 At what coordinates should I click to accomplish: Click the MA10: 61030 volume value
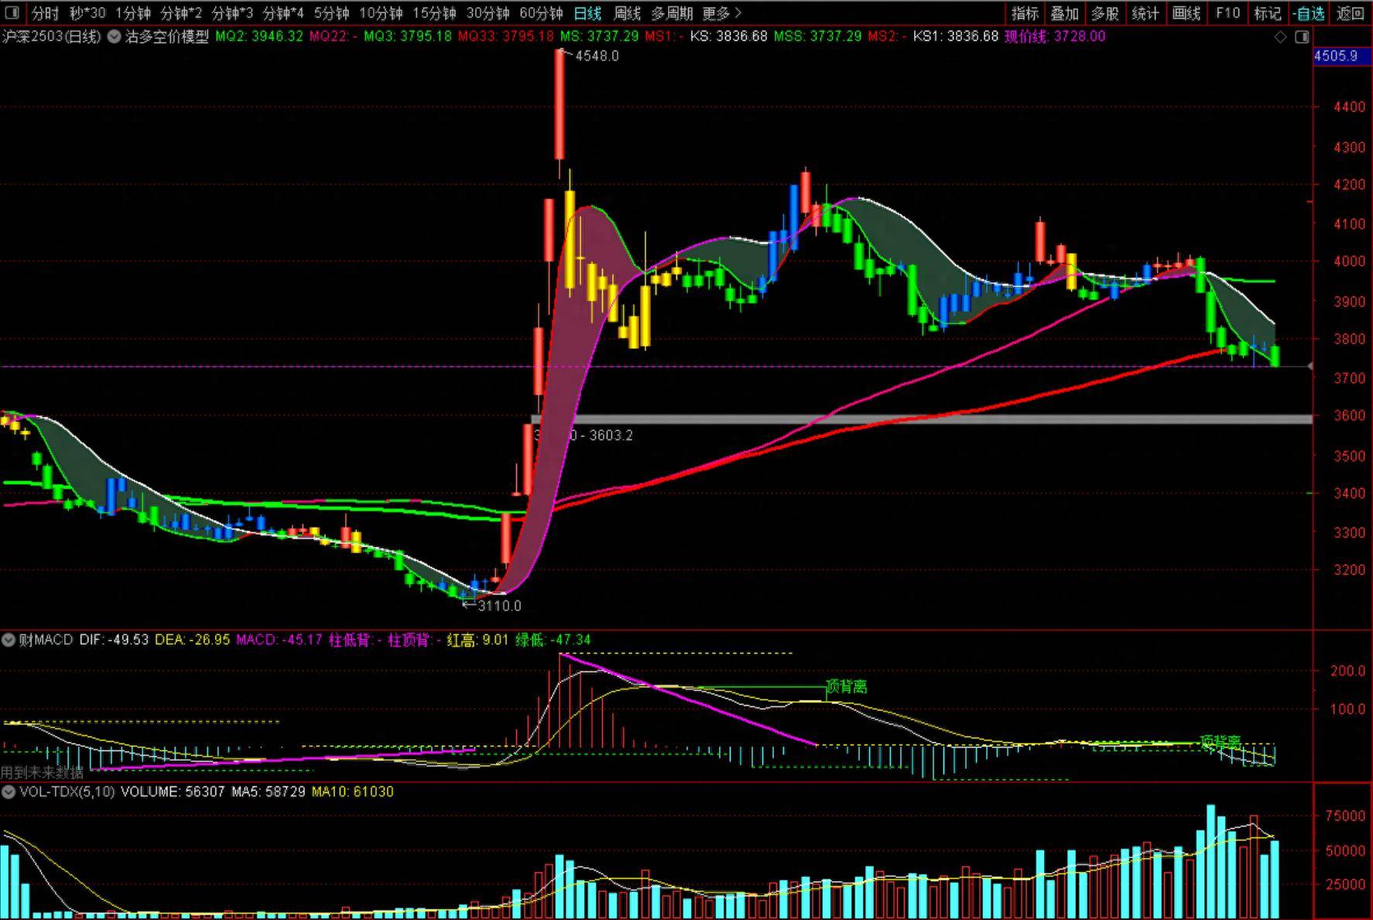coord(352,792)
